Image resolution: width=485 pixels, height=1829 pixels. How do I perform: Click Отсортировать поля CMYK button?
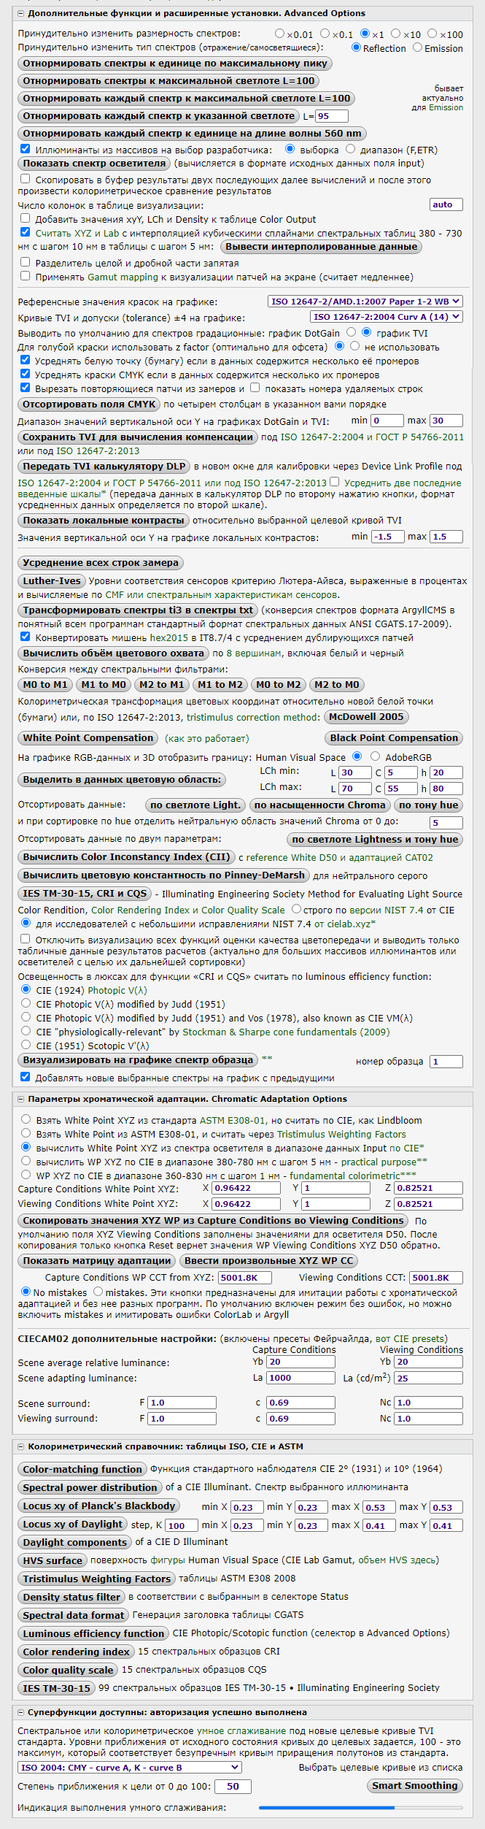(89, 404)
